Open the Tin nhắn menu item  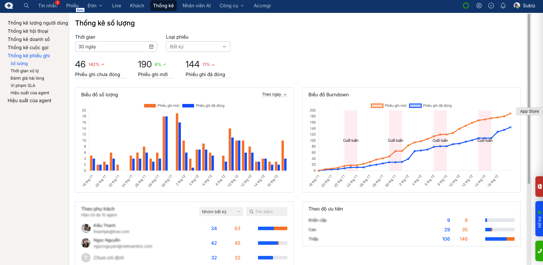click(x=47, y=6)
